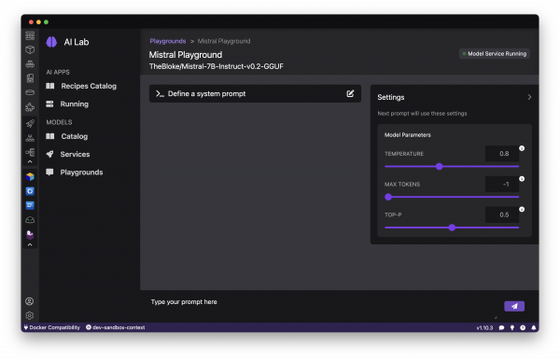Focus the Temperature value field showing 0.8
560x360 pixels.
click(x=502, y=154)
